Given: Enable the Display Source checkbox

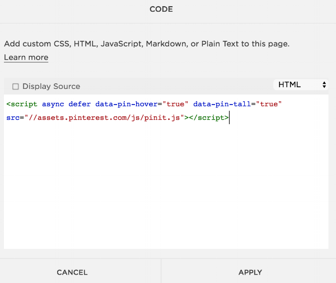Looking at the screenshot, I should click(16, 87).
